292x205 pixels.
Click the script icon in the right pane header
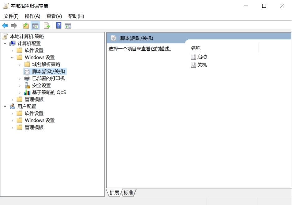[x=113, y=38]
